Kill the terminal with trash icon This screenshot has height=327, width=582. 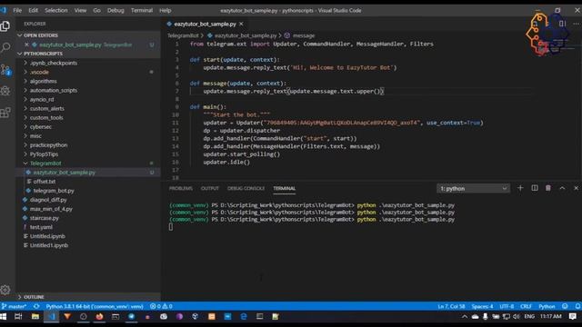[548, 188]
